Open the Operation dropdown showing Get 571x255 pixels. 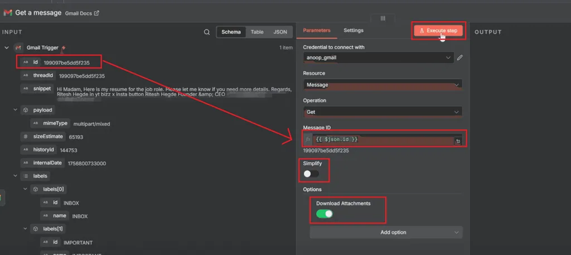[383, 112]
